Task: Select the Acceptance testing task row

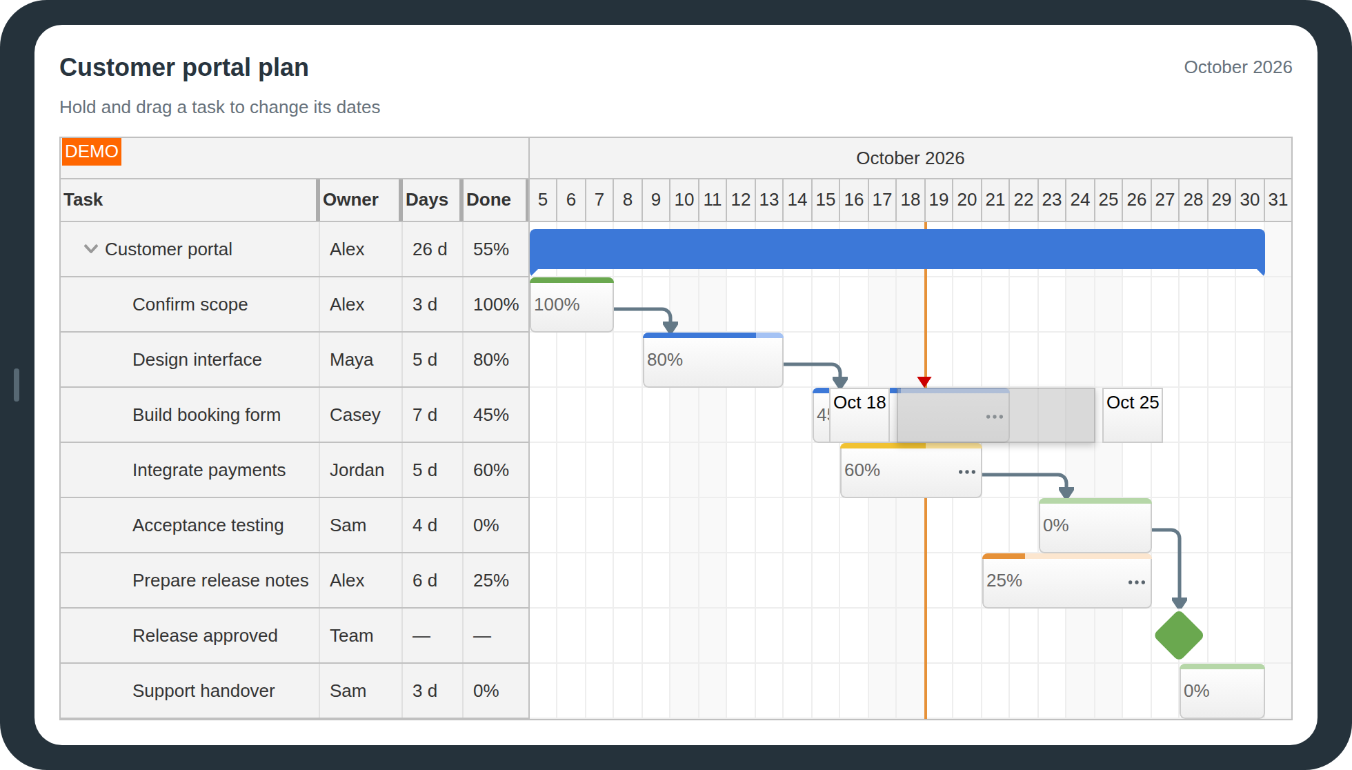Action: point(295,525)
